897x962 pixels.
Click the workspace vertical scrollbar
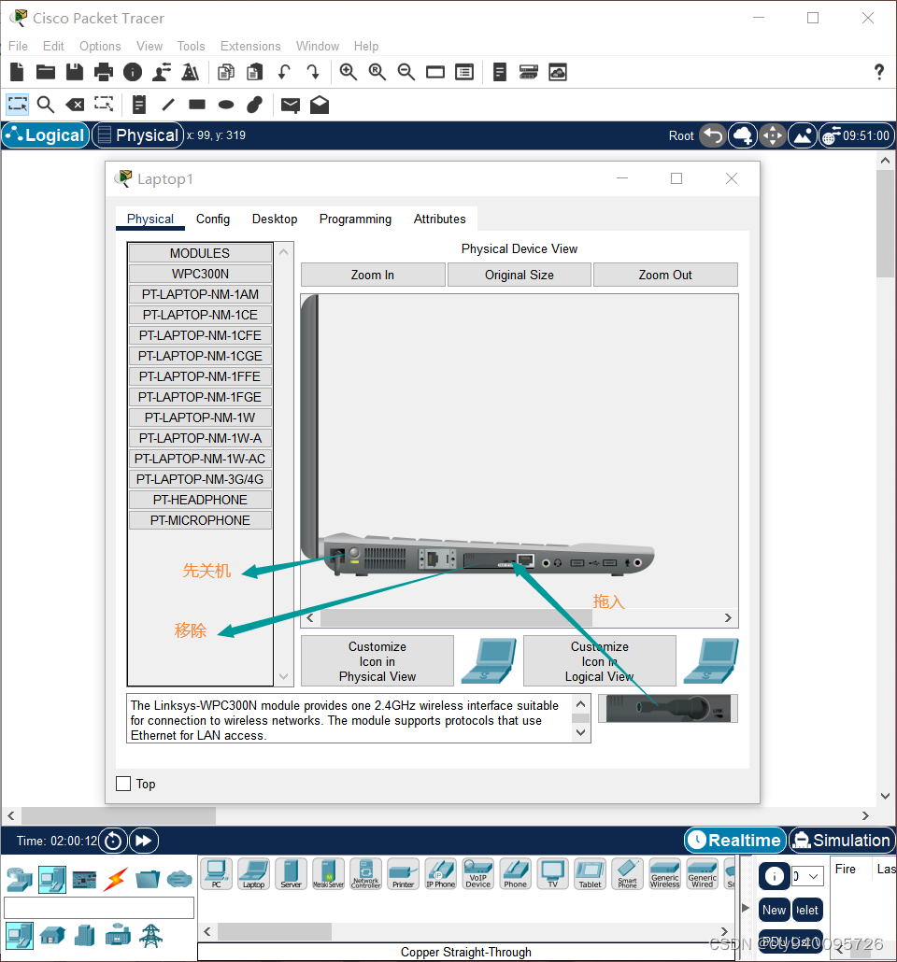coord(885,224)
